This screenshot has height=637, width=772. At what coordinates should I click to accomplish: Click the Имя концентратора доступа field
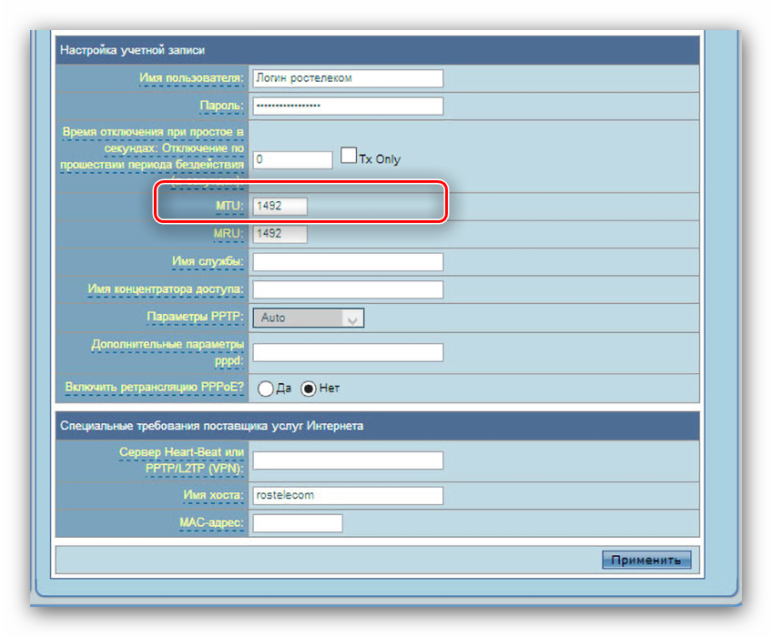347,289
